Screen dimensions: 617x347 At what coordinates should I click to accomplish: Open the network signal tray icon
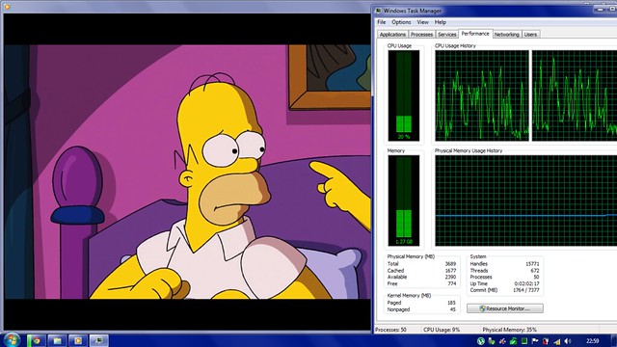point(557,341)
